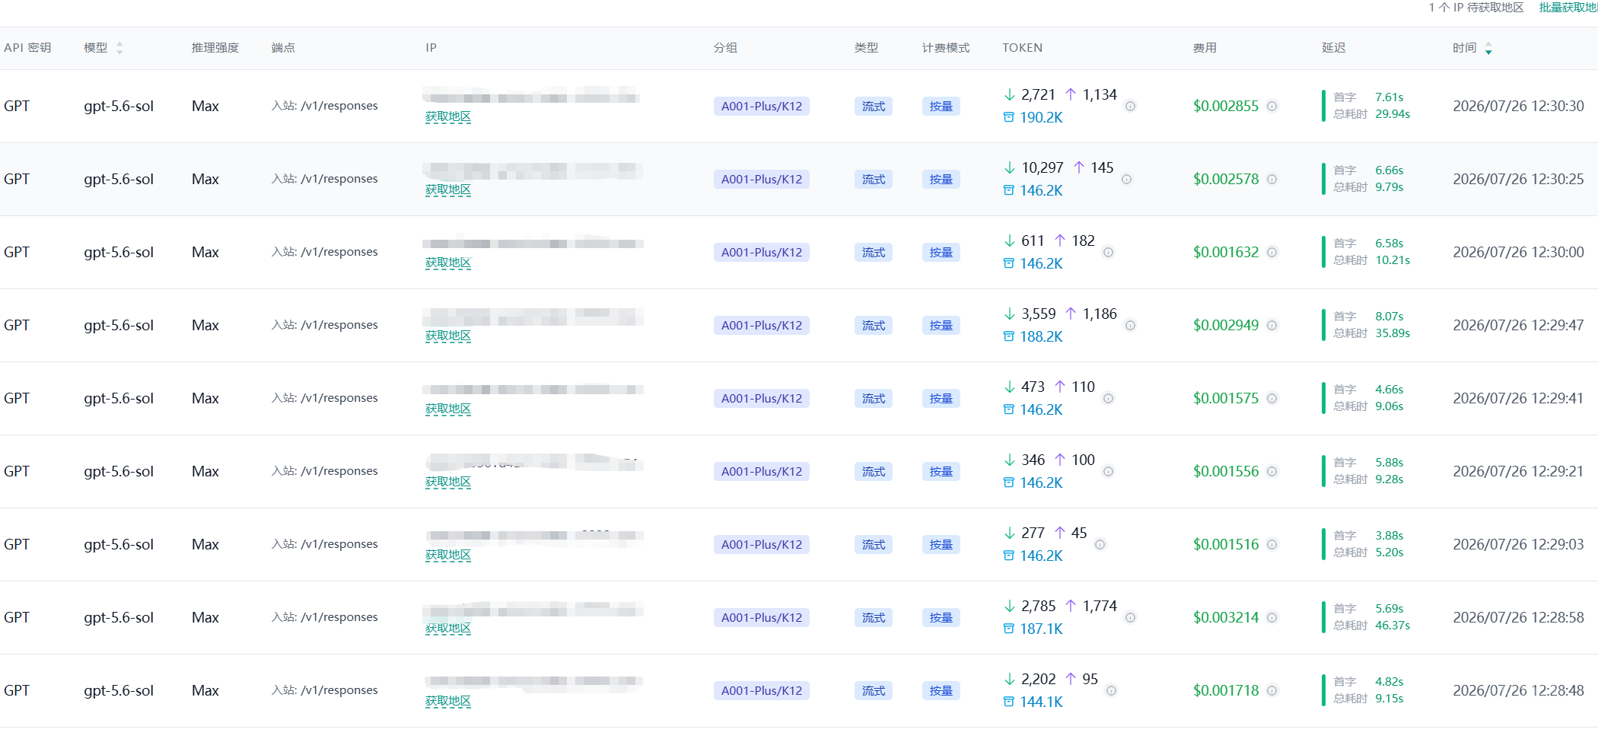The height and width of the screenshot is (742, 1598).
Task: Click cached tokens icon beside 190.2K
Action: tap(1008, 118)
